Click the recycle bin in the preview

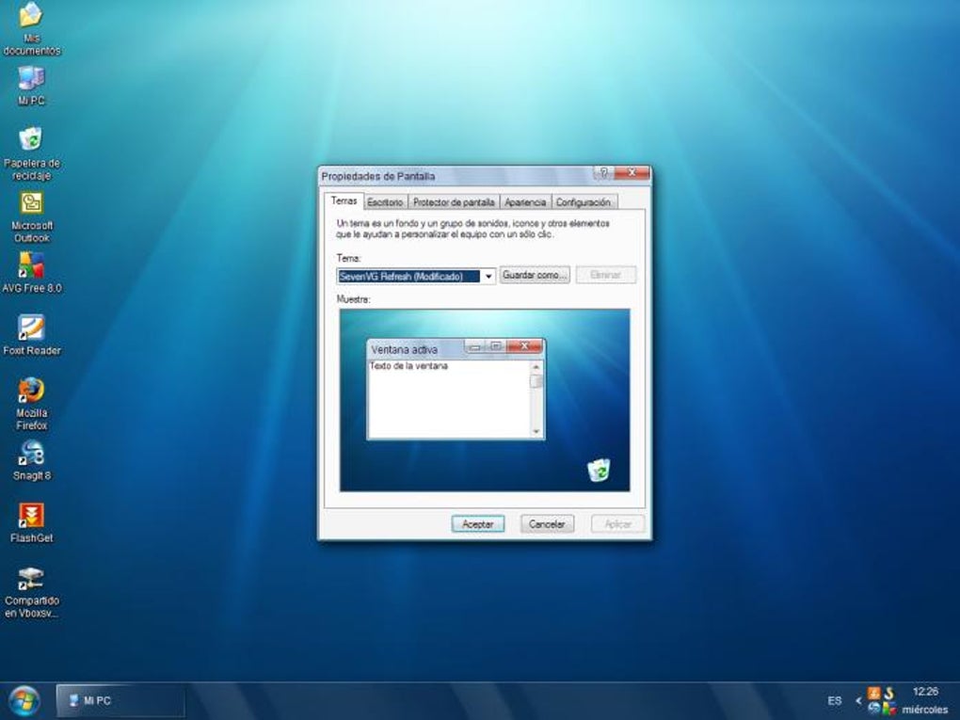pyautogui.click(x=599, y=470)
